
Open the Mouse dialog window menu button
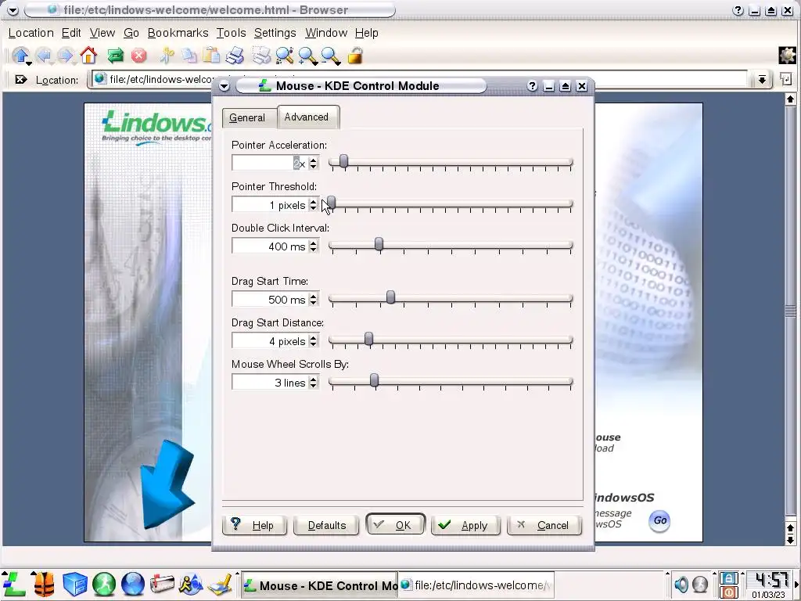224,86
